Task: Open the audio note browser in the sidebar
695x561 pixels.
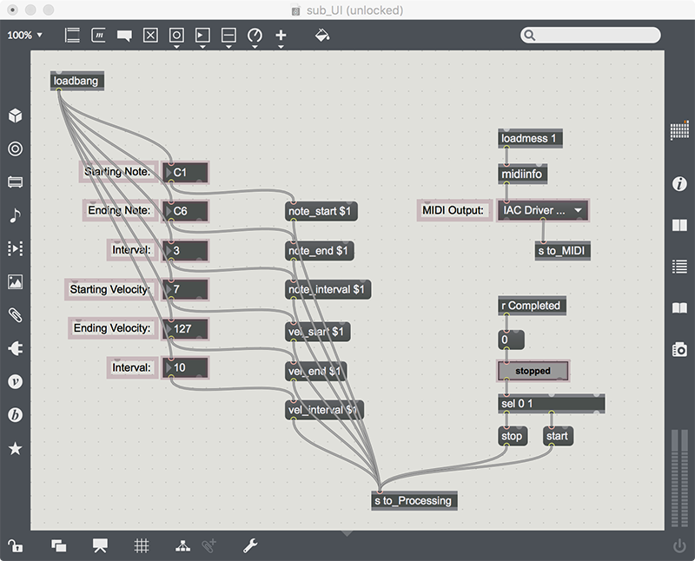Action: pyautogui.click(x=16, y=215)
